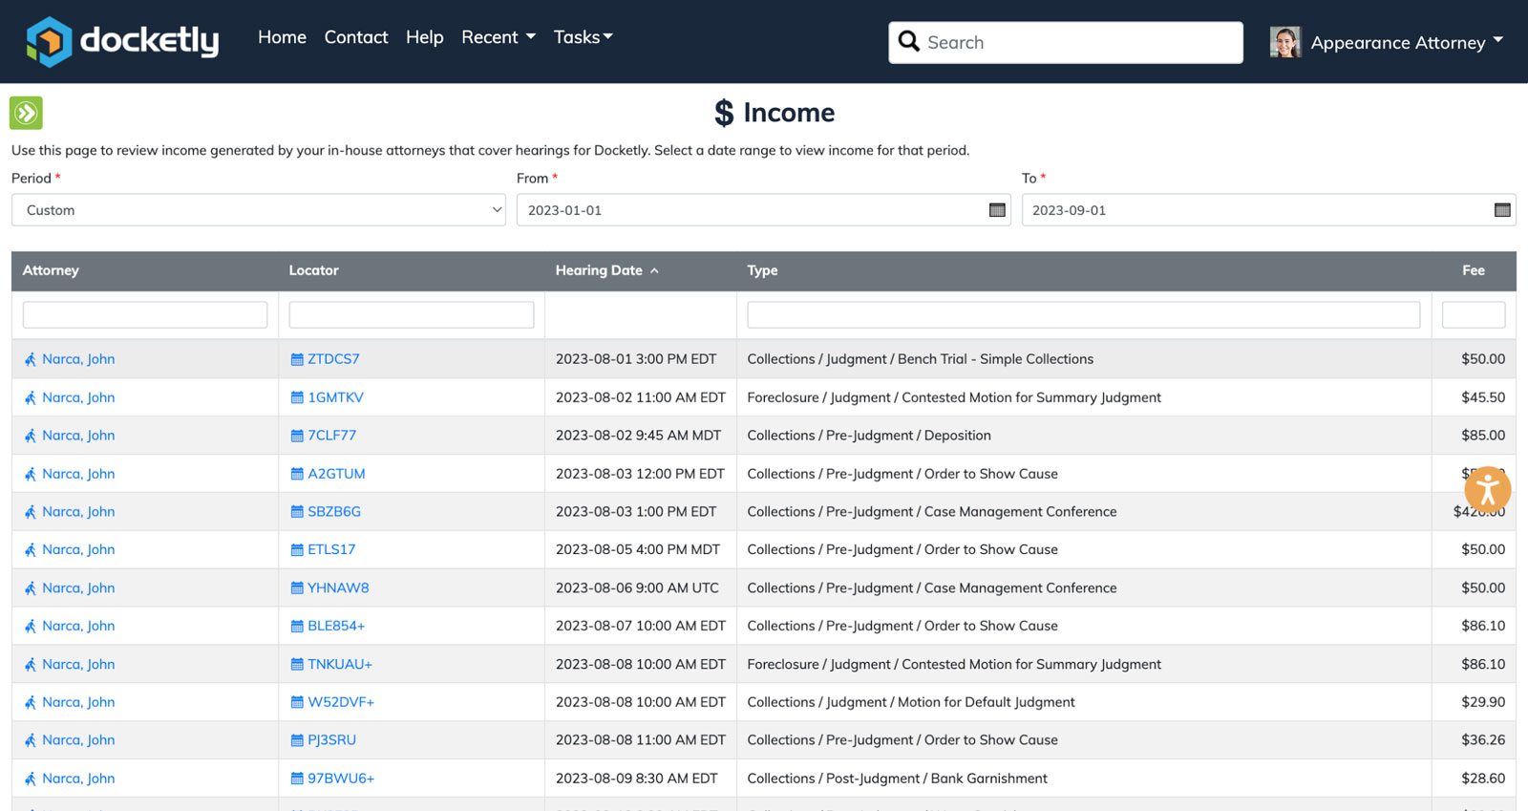Open the To date calendar icon

coord(1502,210)
